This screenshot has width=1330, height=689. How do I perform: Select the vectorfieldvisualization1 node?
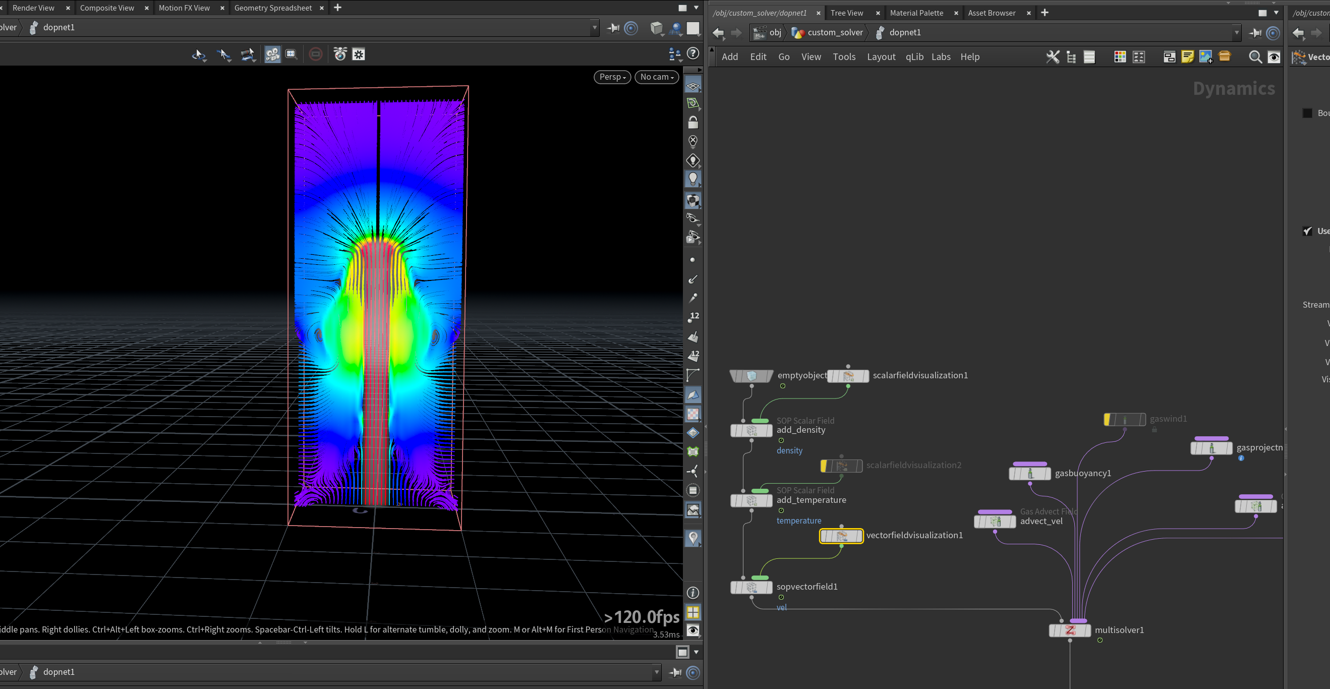(x=841, y=536)
